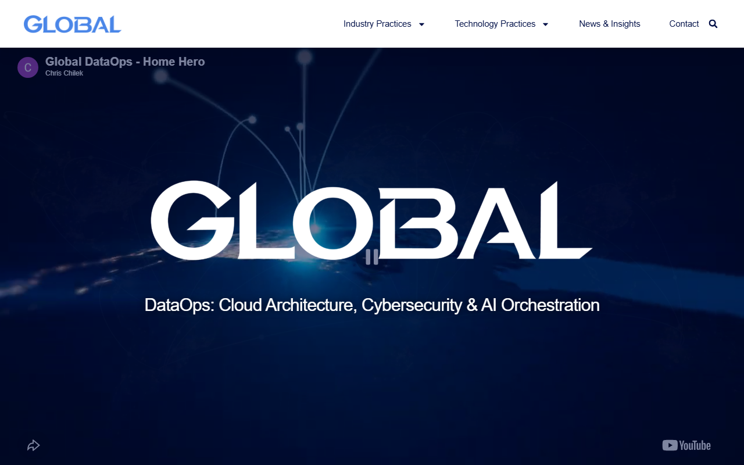Open Technology Practices menu
744x465 pixels.
pyautogui.click(x=495, y=24)
